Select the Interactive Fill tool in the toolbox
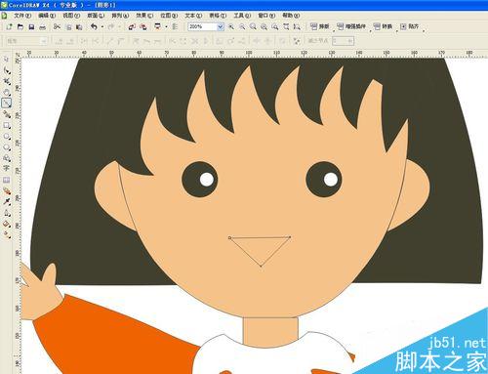 pos(7,234)
